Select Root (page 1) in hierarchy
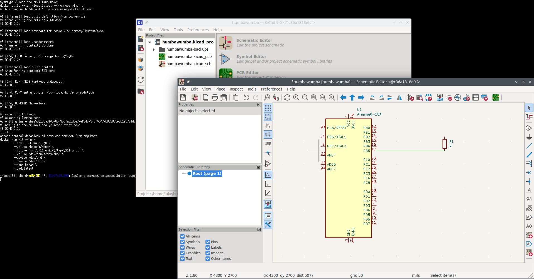This screenshot has height=279, width=534. tap(207, 173)
